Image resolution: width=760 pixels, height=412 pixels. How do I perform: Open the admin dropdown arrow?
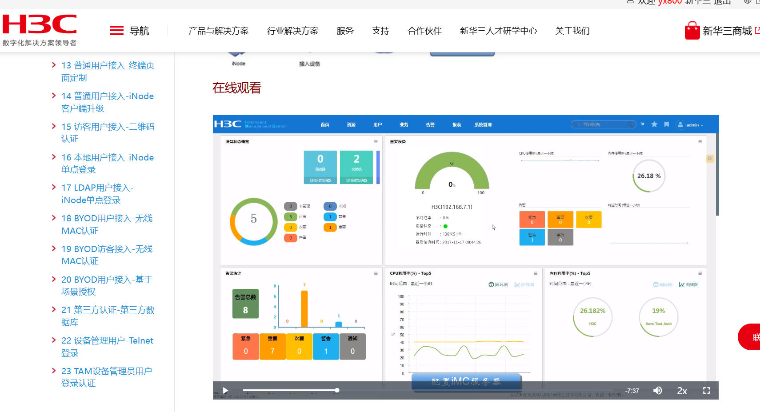tap(702, 125)
